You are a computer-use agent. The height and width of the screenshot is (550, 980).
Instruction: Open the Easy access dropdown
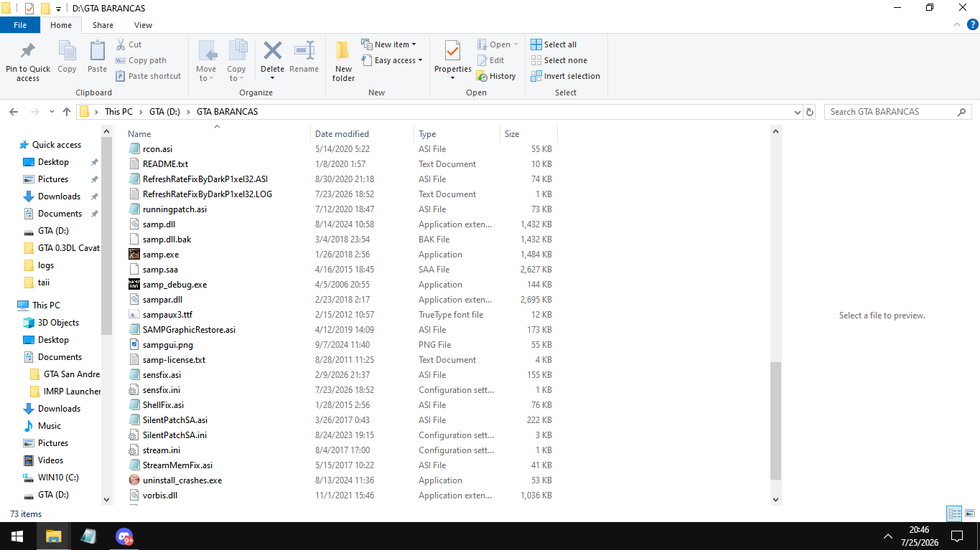392,60
